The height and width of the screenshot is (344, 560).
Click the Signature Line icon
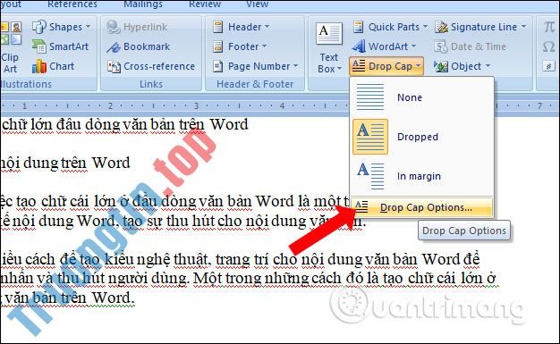click(x=442, y=27)
